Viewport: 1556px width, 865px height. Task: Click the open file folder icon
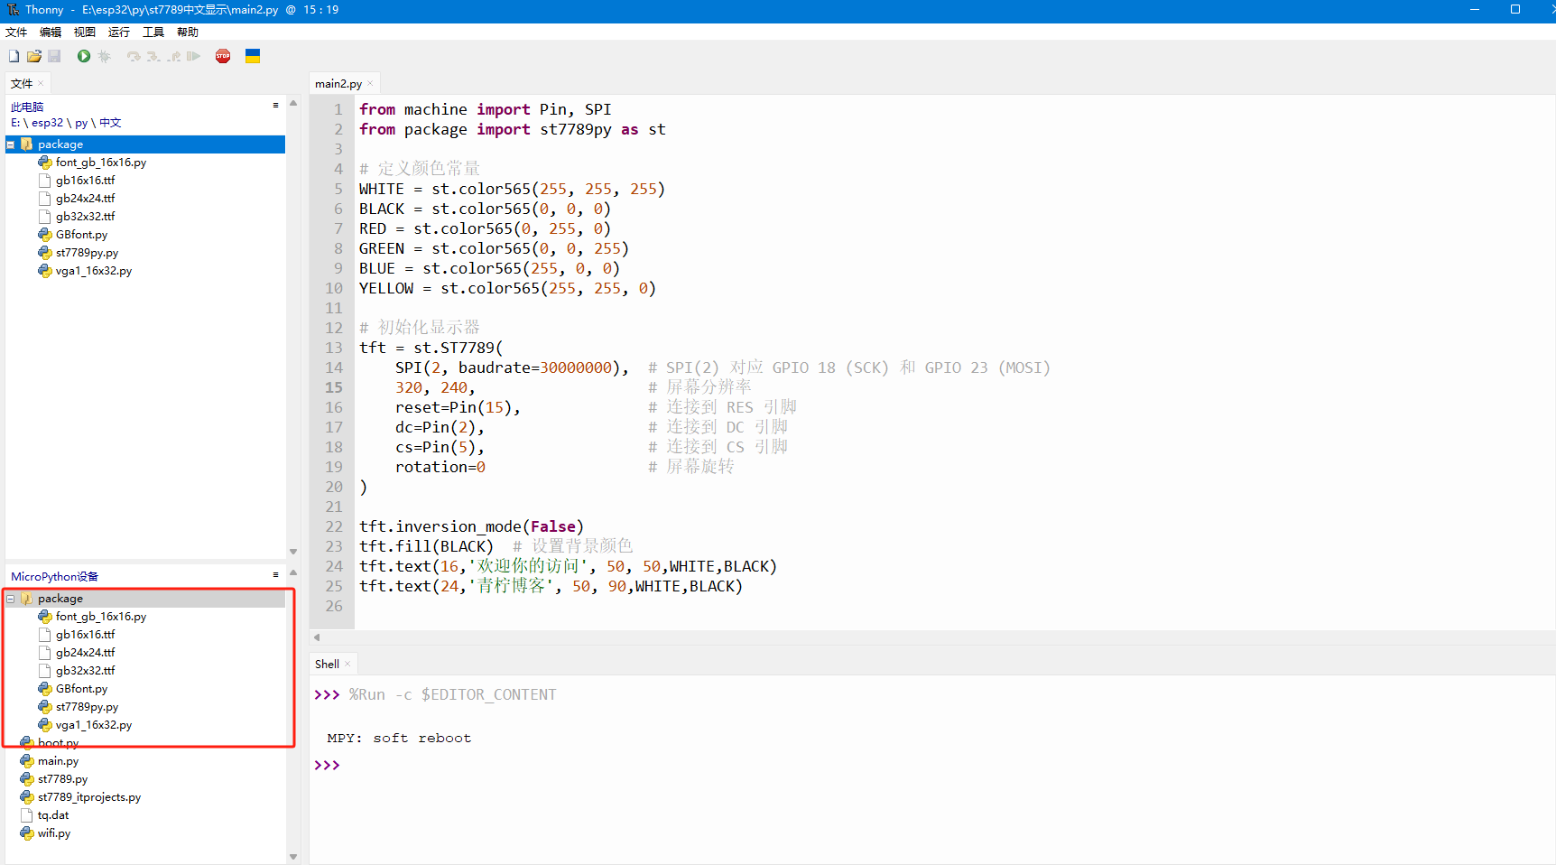tap(34, 56)
